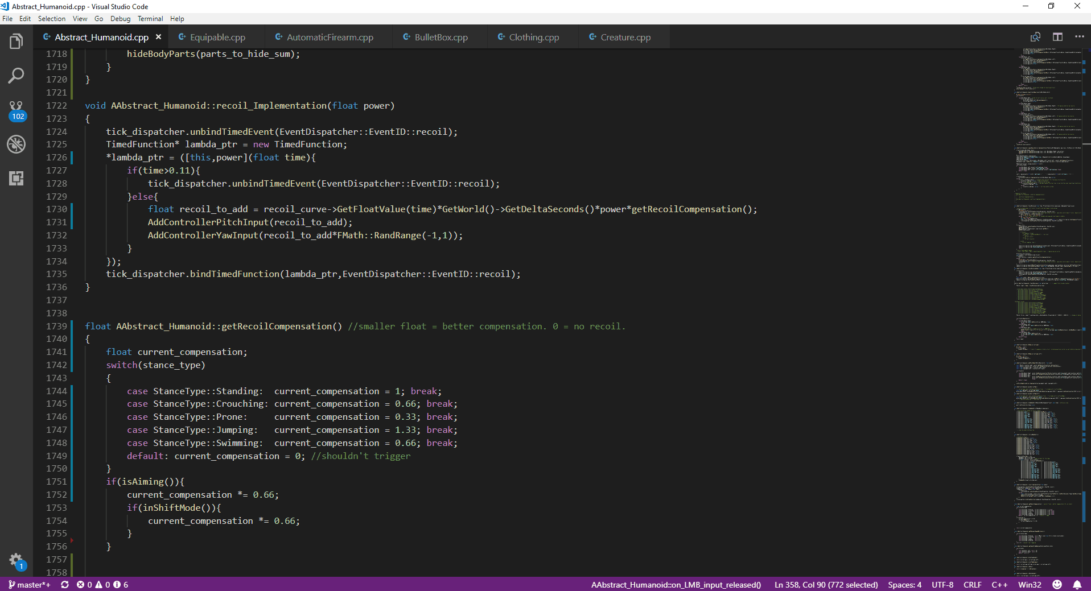Click the 'case StanceType::Swimming:' line

point(292,443)
